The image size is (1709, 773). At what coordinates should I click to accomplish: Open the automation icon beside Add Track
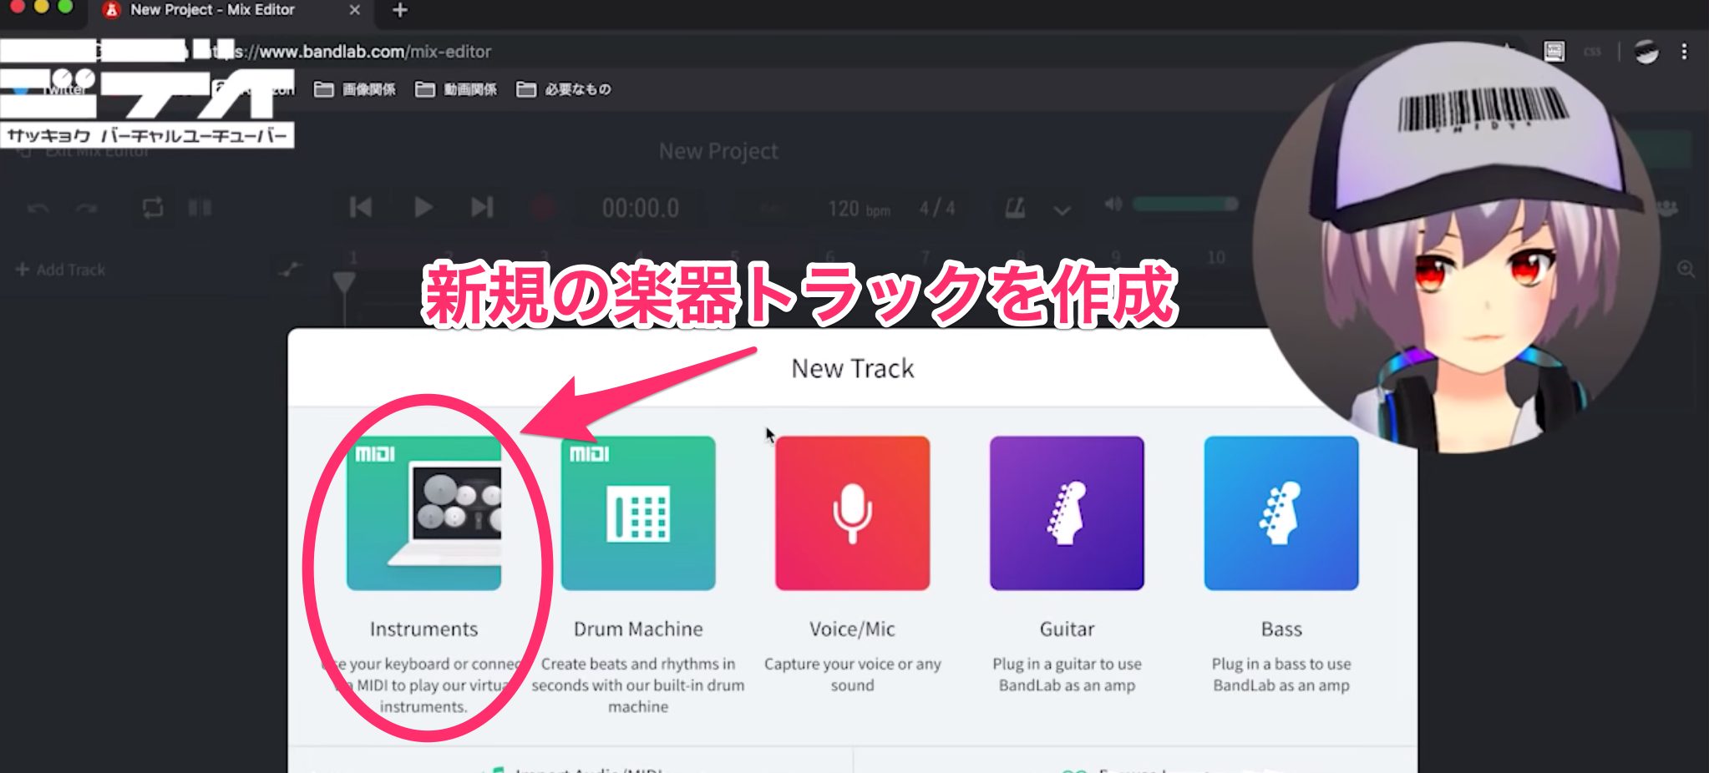(x=289, y=269)
